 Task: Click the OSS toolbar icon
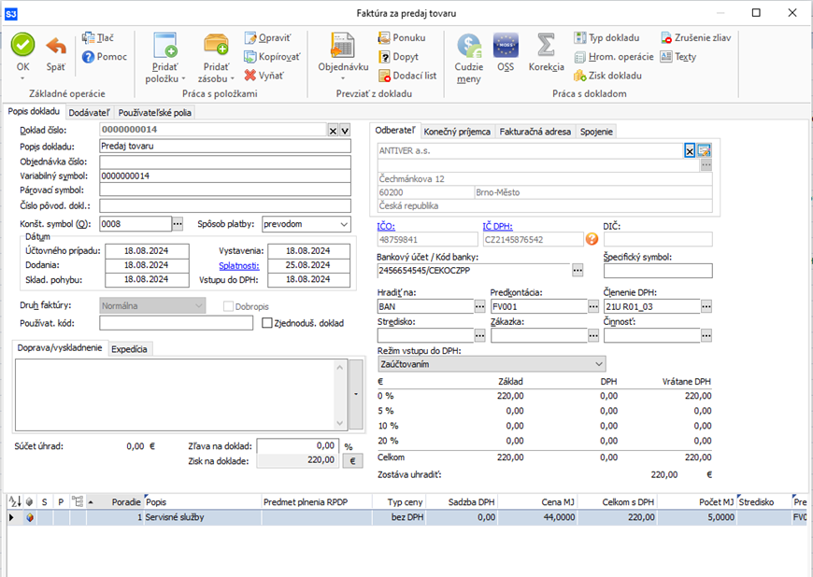[506, 46]
